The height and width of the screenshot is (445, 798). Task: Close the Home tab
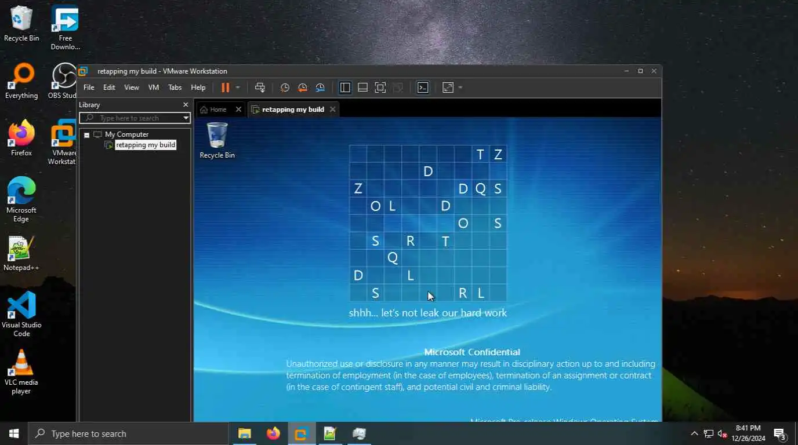238,110
